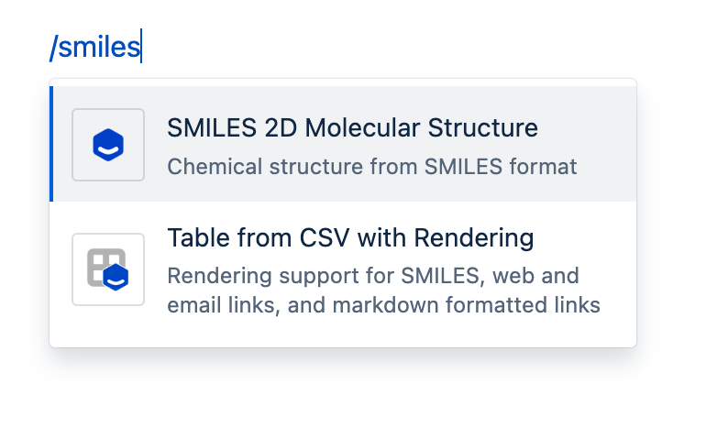This screenshot has height=439, width=706.
Task: Click the icon box beside Chemical structure description
Action: click(x=108, y=145)
